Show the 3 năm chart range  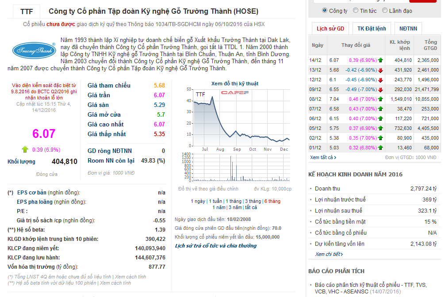pos(235,207)
